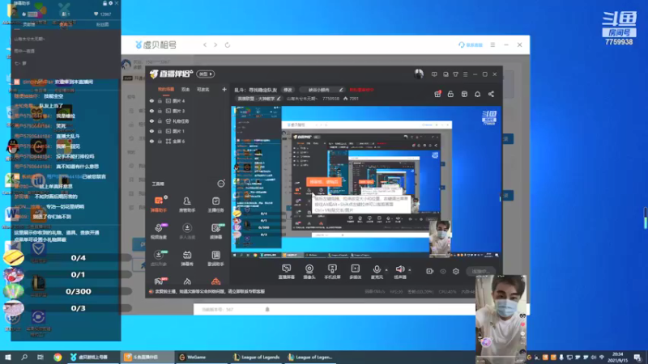Toggle visibility of 图片 4 source

pos(151,100)
